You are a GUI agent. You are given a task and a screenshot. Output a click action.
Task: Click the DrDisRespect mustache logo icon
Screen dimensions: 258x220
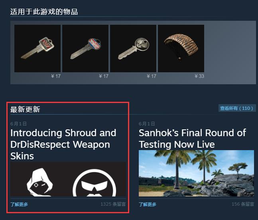95,183
